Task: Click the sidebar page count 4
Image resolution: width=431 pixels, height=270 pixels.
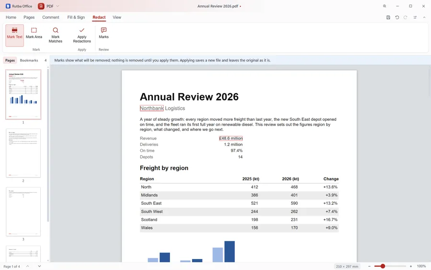Action: tap(45, 60)
